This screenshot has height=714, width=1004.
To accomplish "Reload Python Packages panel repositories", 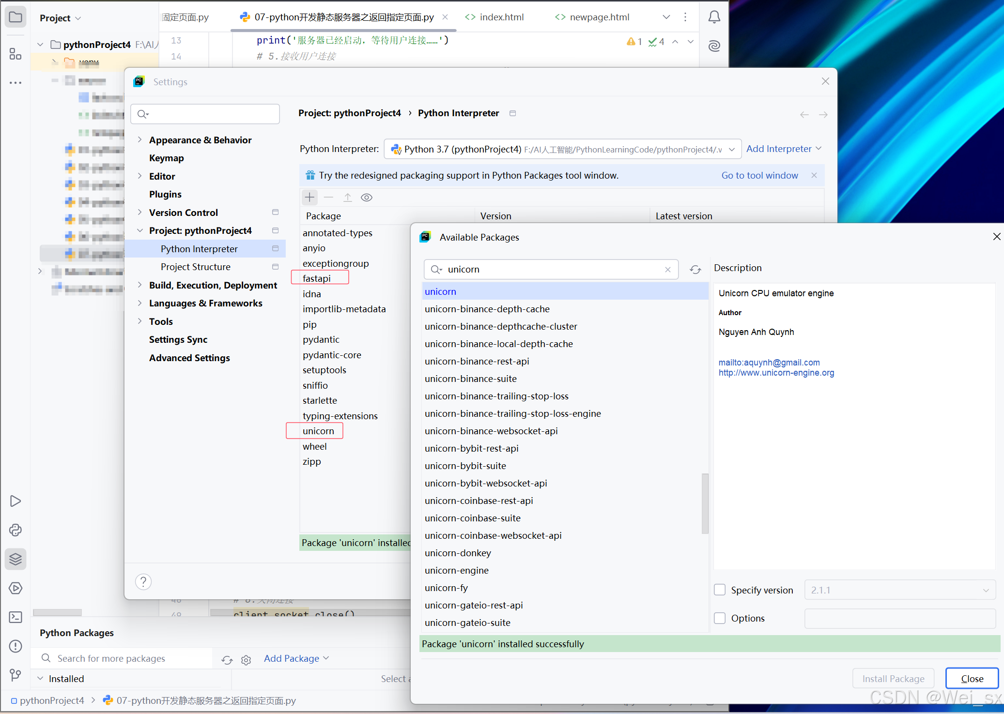I will 227,659.
